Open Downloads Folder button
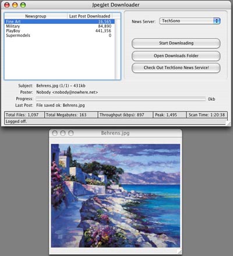Viewport: 233px width, 256px height. coord(176,56)
